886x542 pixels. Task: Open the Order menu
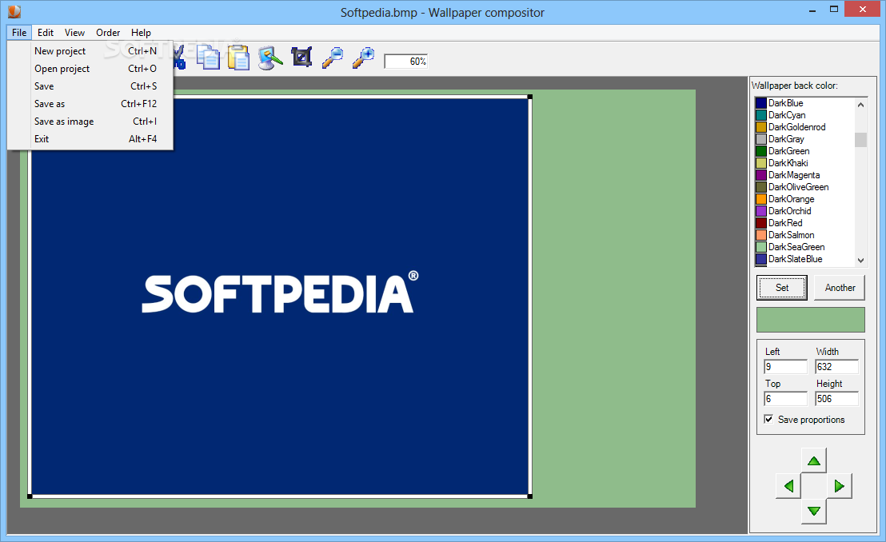(x=108, y=32)
